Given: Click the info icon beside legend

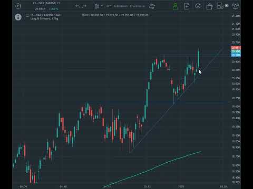Looking at the screenshot, I should pos(18,17).
